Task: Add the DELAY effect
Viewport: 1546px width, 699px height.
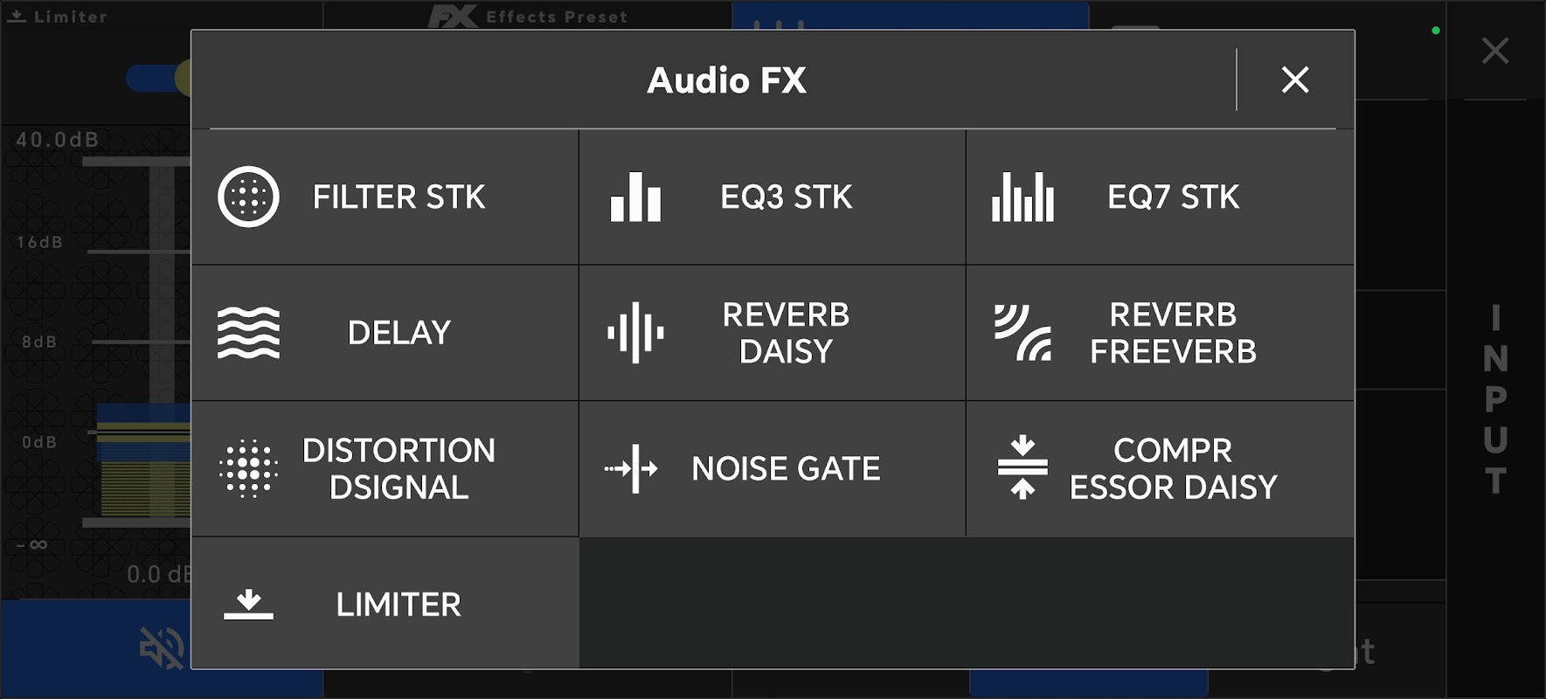Action: tap(399, 333)
